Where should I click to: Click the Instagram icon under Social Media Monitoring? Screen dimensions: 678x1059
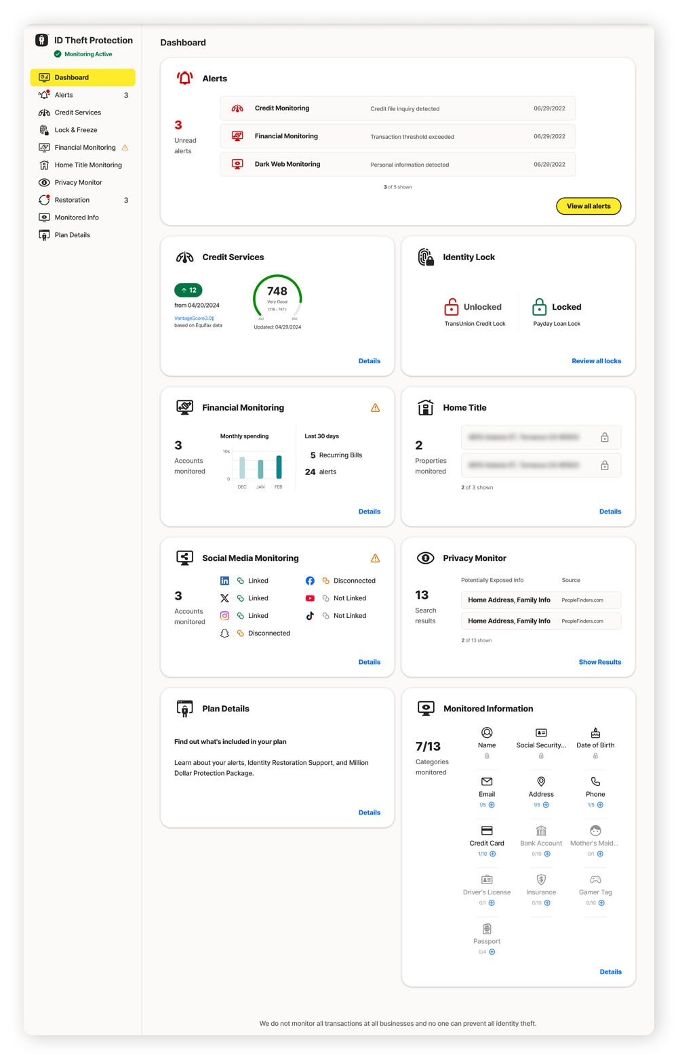224,615
